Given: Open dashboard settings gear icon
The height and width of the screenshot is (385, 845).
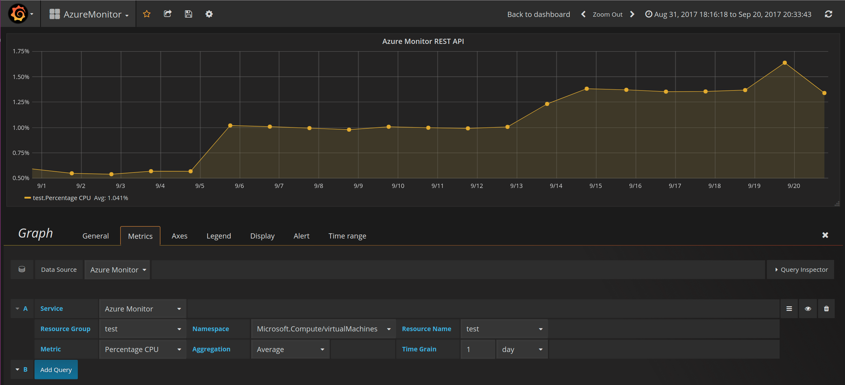Looking at the screenshot, I should (x=209, y=14).
